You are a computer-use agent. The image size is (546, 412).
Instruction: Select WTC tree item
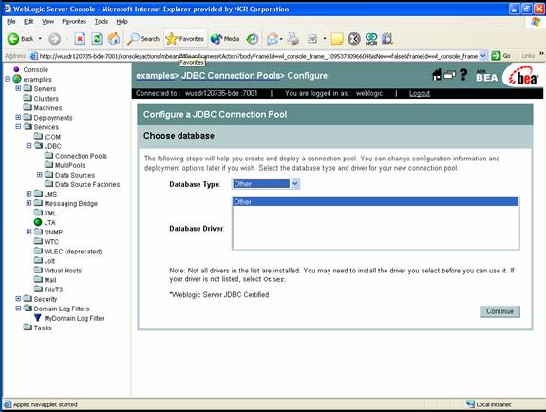[x=51, y=242]
